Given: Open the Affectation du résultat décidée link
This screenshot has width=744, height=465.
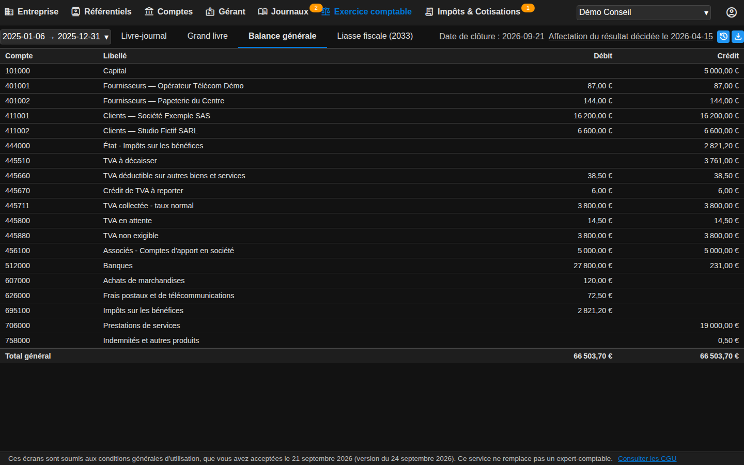Looking at the screenshot, I should click(x=631, y=37).
